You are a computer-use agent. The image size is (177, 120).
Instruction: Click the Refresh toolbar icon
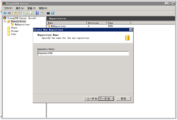click(x=27, y=13)
